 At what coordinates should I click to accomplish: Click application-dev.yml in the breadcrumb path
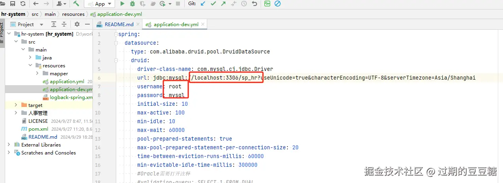[116, 14]
